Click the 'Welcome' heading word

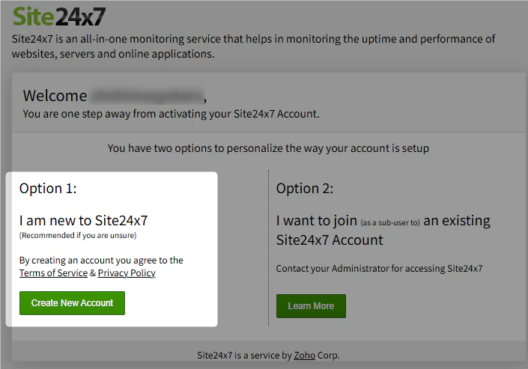pyautogui.click(x=55, y=96)
